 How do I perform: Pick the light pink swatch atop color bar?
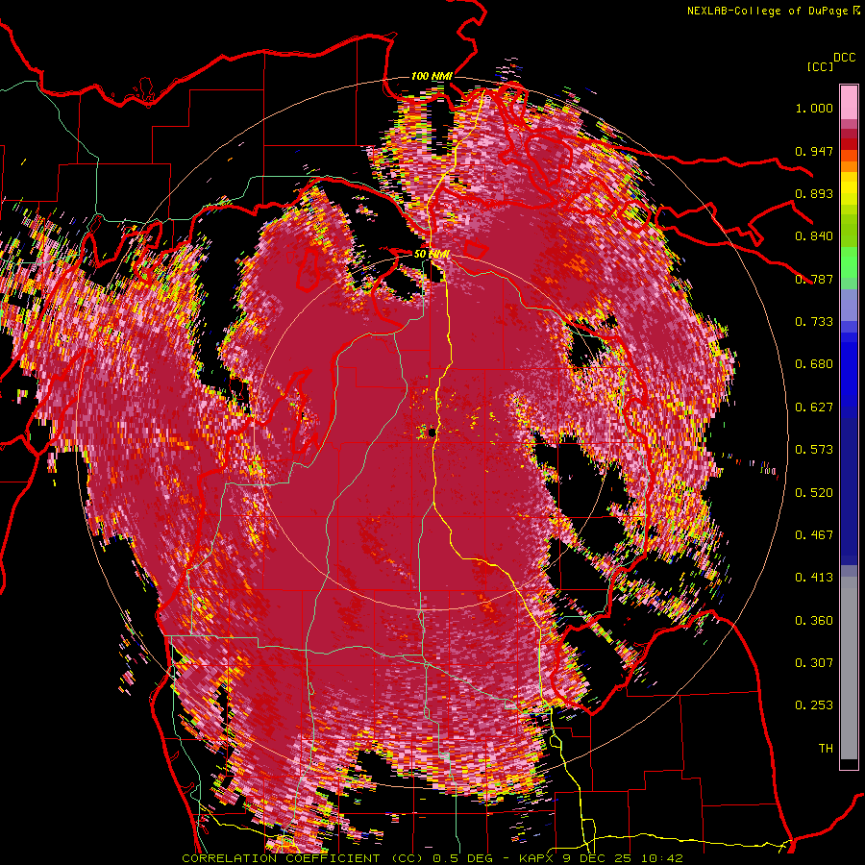[x=849, y=103]
